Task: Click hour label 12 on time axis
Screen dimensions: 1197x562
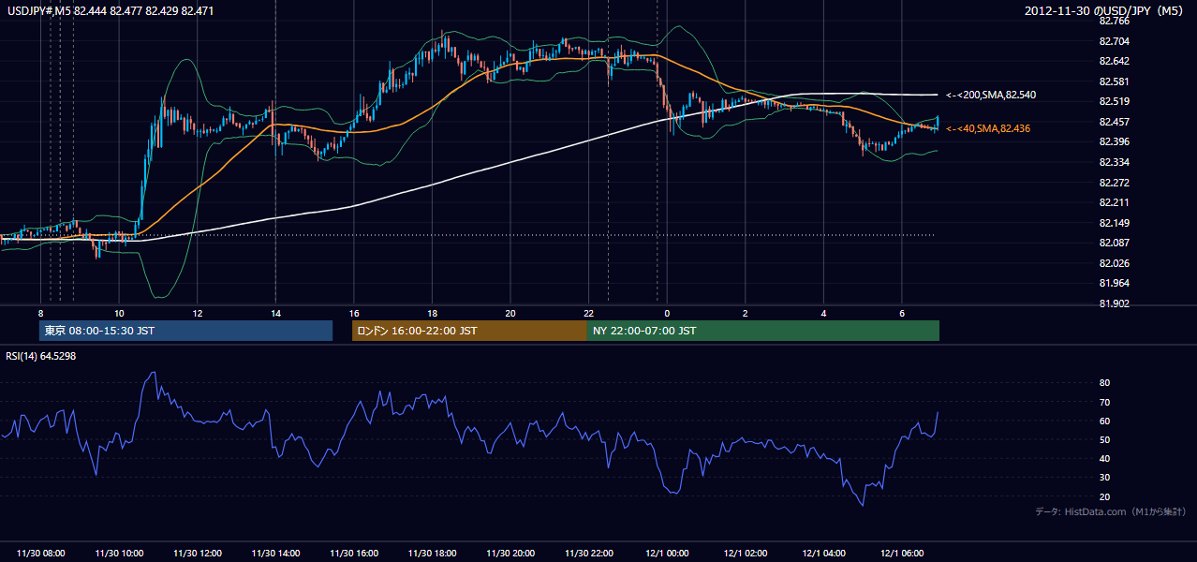Action: point(197,313)
